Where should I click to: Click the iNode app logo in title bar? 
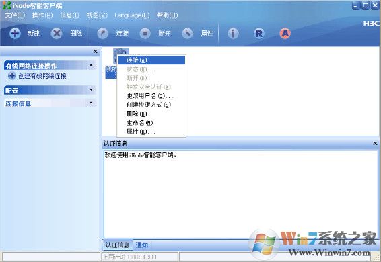click(7, 5)
